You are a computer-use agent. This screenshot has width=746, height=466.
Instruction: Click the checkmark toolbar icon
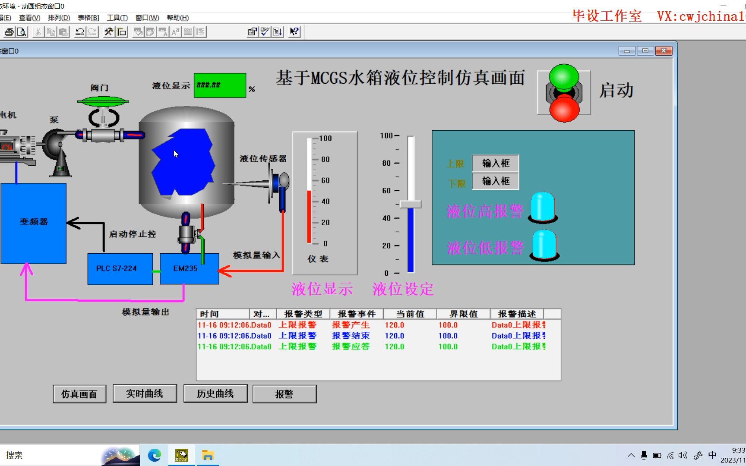(265, 32)
